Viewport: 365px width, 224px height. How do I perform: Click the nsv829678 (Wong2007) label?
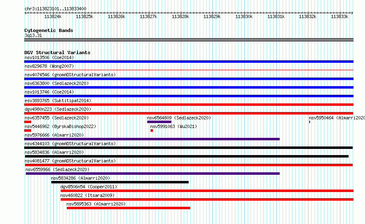pyautogui.click(x=49, y=66)
